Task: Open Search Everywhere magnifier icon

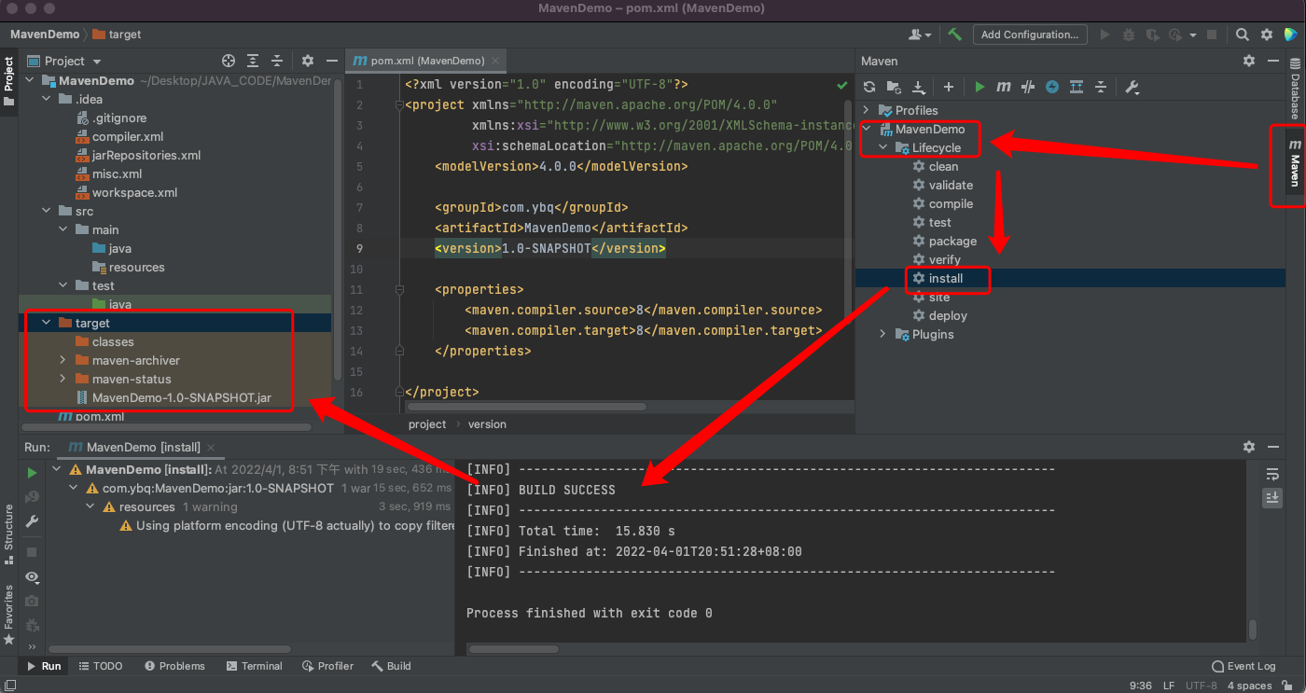Action: tap(1243, 35)
